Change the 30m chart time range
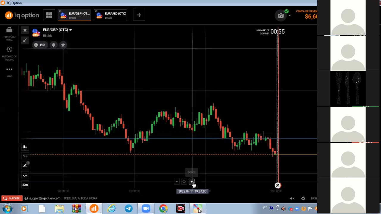The height and width of the screenshot is (214, 381). [25, 185]
